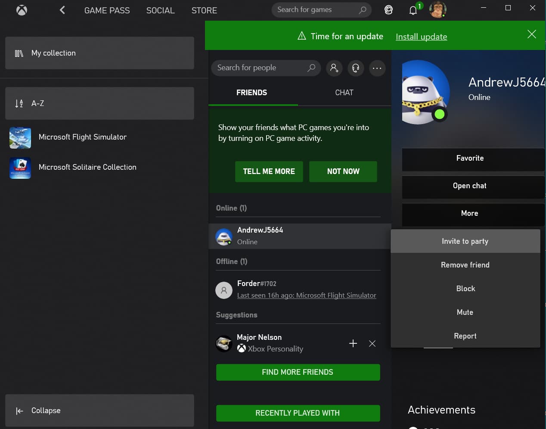Screen dimensions: 546x429
Task: Add Major Nelson with the plus icon
Action: point(353,343)
